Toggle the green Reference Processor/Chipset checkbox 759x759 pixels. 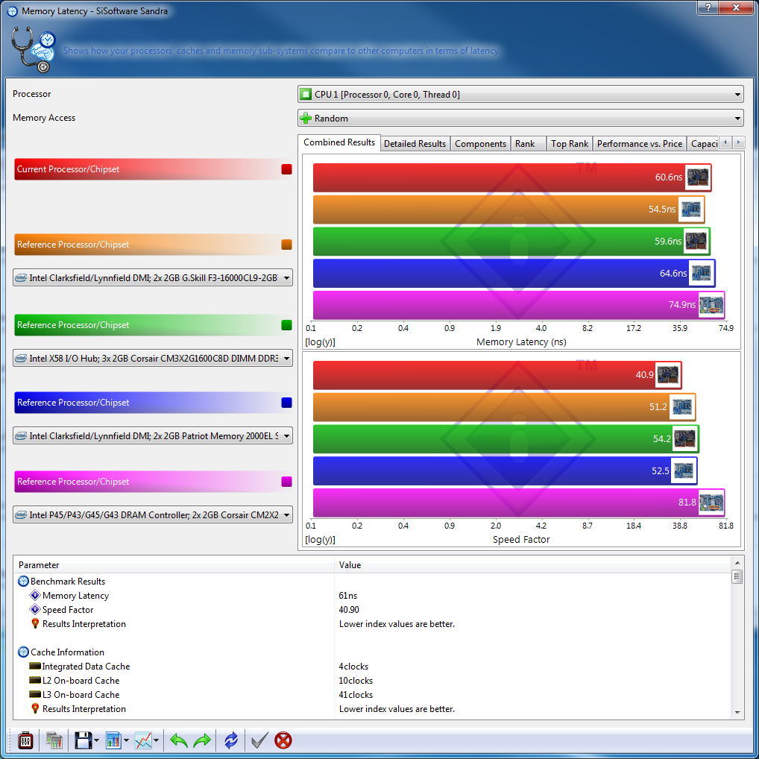click(286, 325)
